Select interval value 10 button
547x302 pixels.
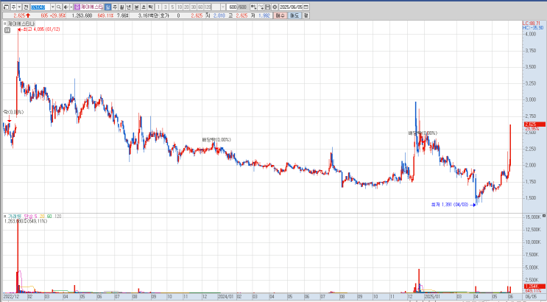[180, 7]
